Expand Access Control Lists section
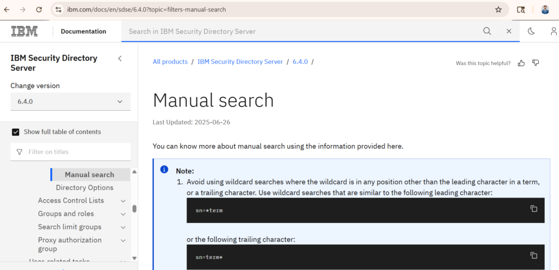This screenshot has width=559, height=270. click(x=123, y=201)
